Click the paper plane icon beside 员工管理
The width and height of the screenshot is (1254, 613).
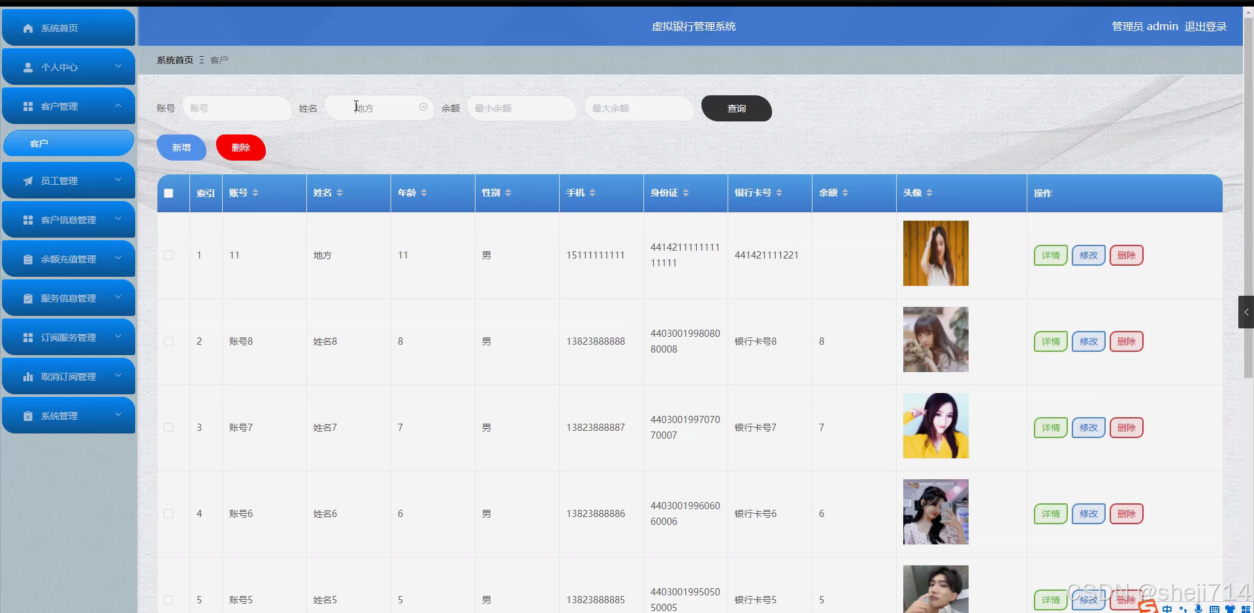click(x=28, y=181)
